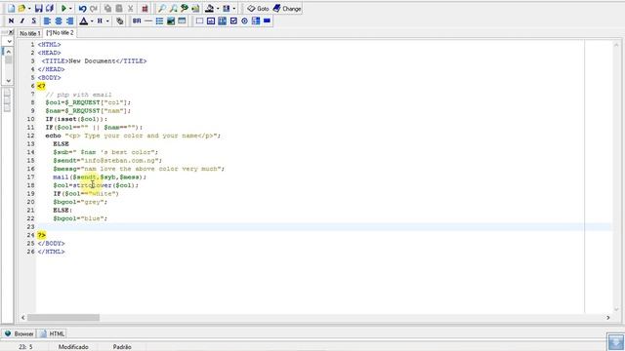Insert a select list form element

click(222, 20)
